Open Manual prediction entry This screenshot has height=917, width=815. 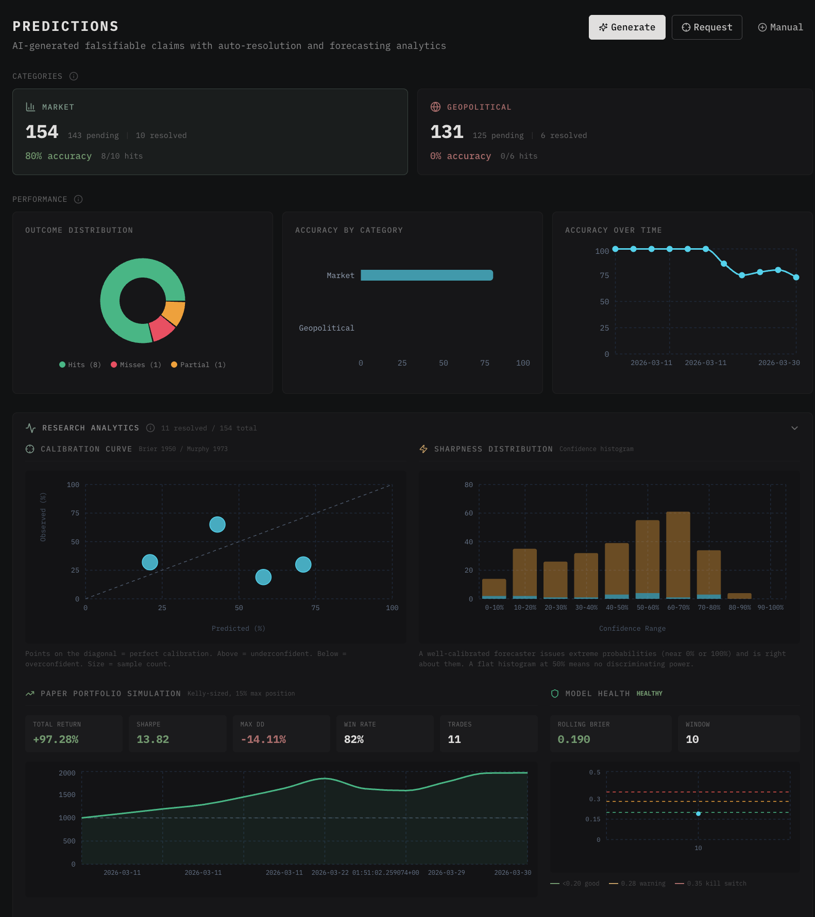(x=780, y=27)
